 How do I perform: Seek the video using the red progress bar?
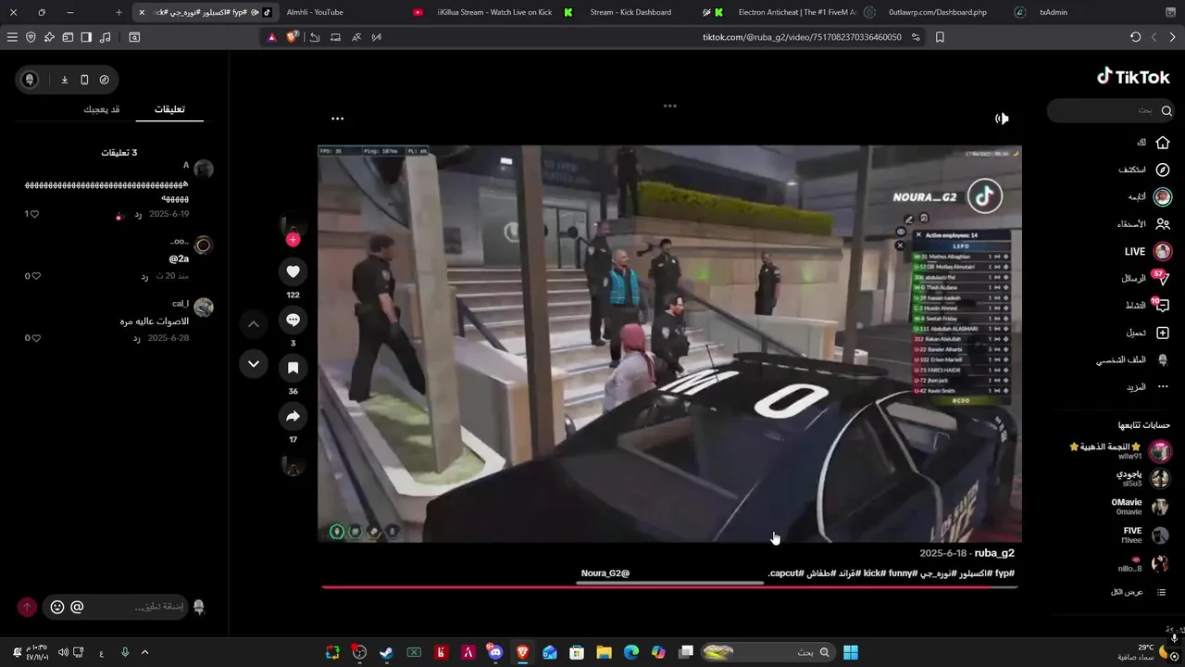pos(668,585)
